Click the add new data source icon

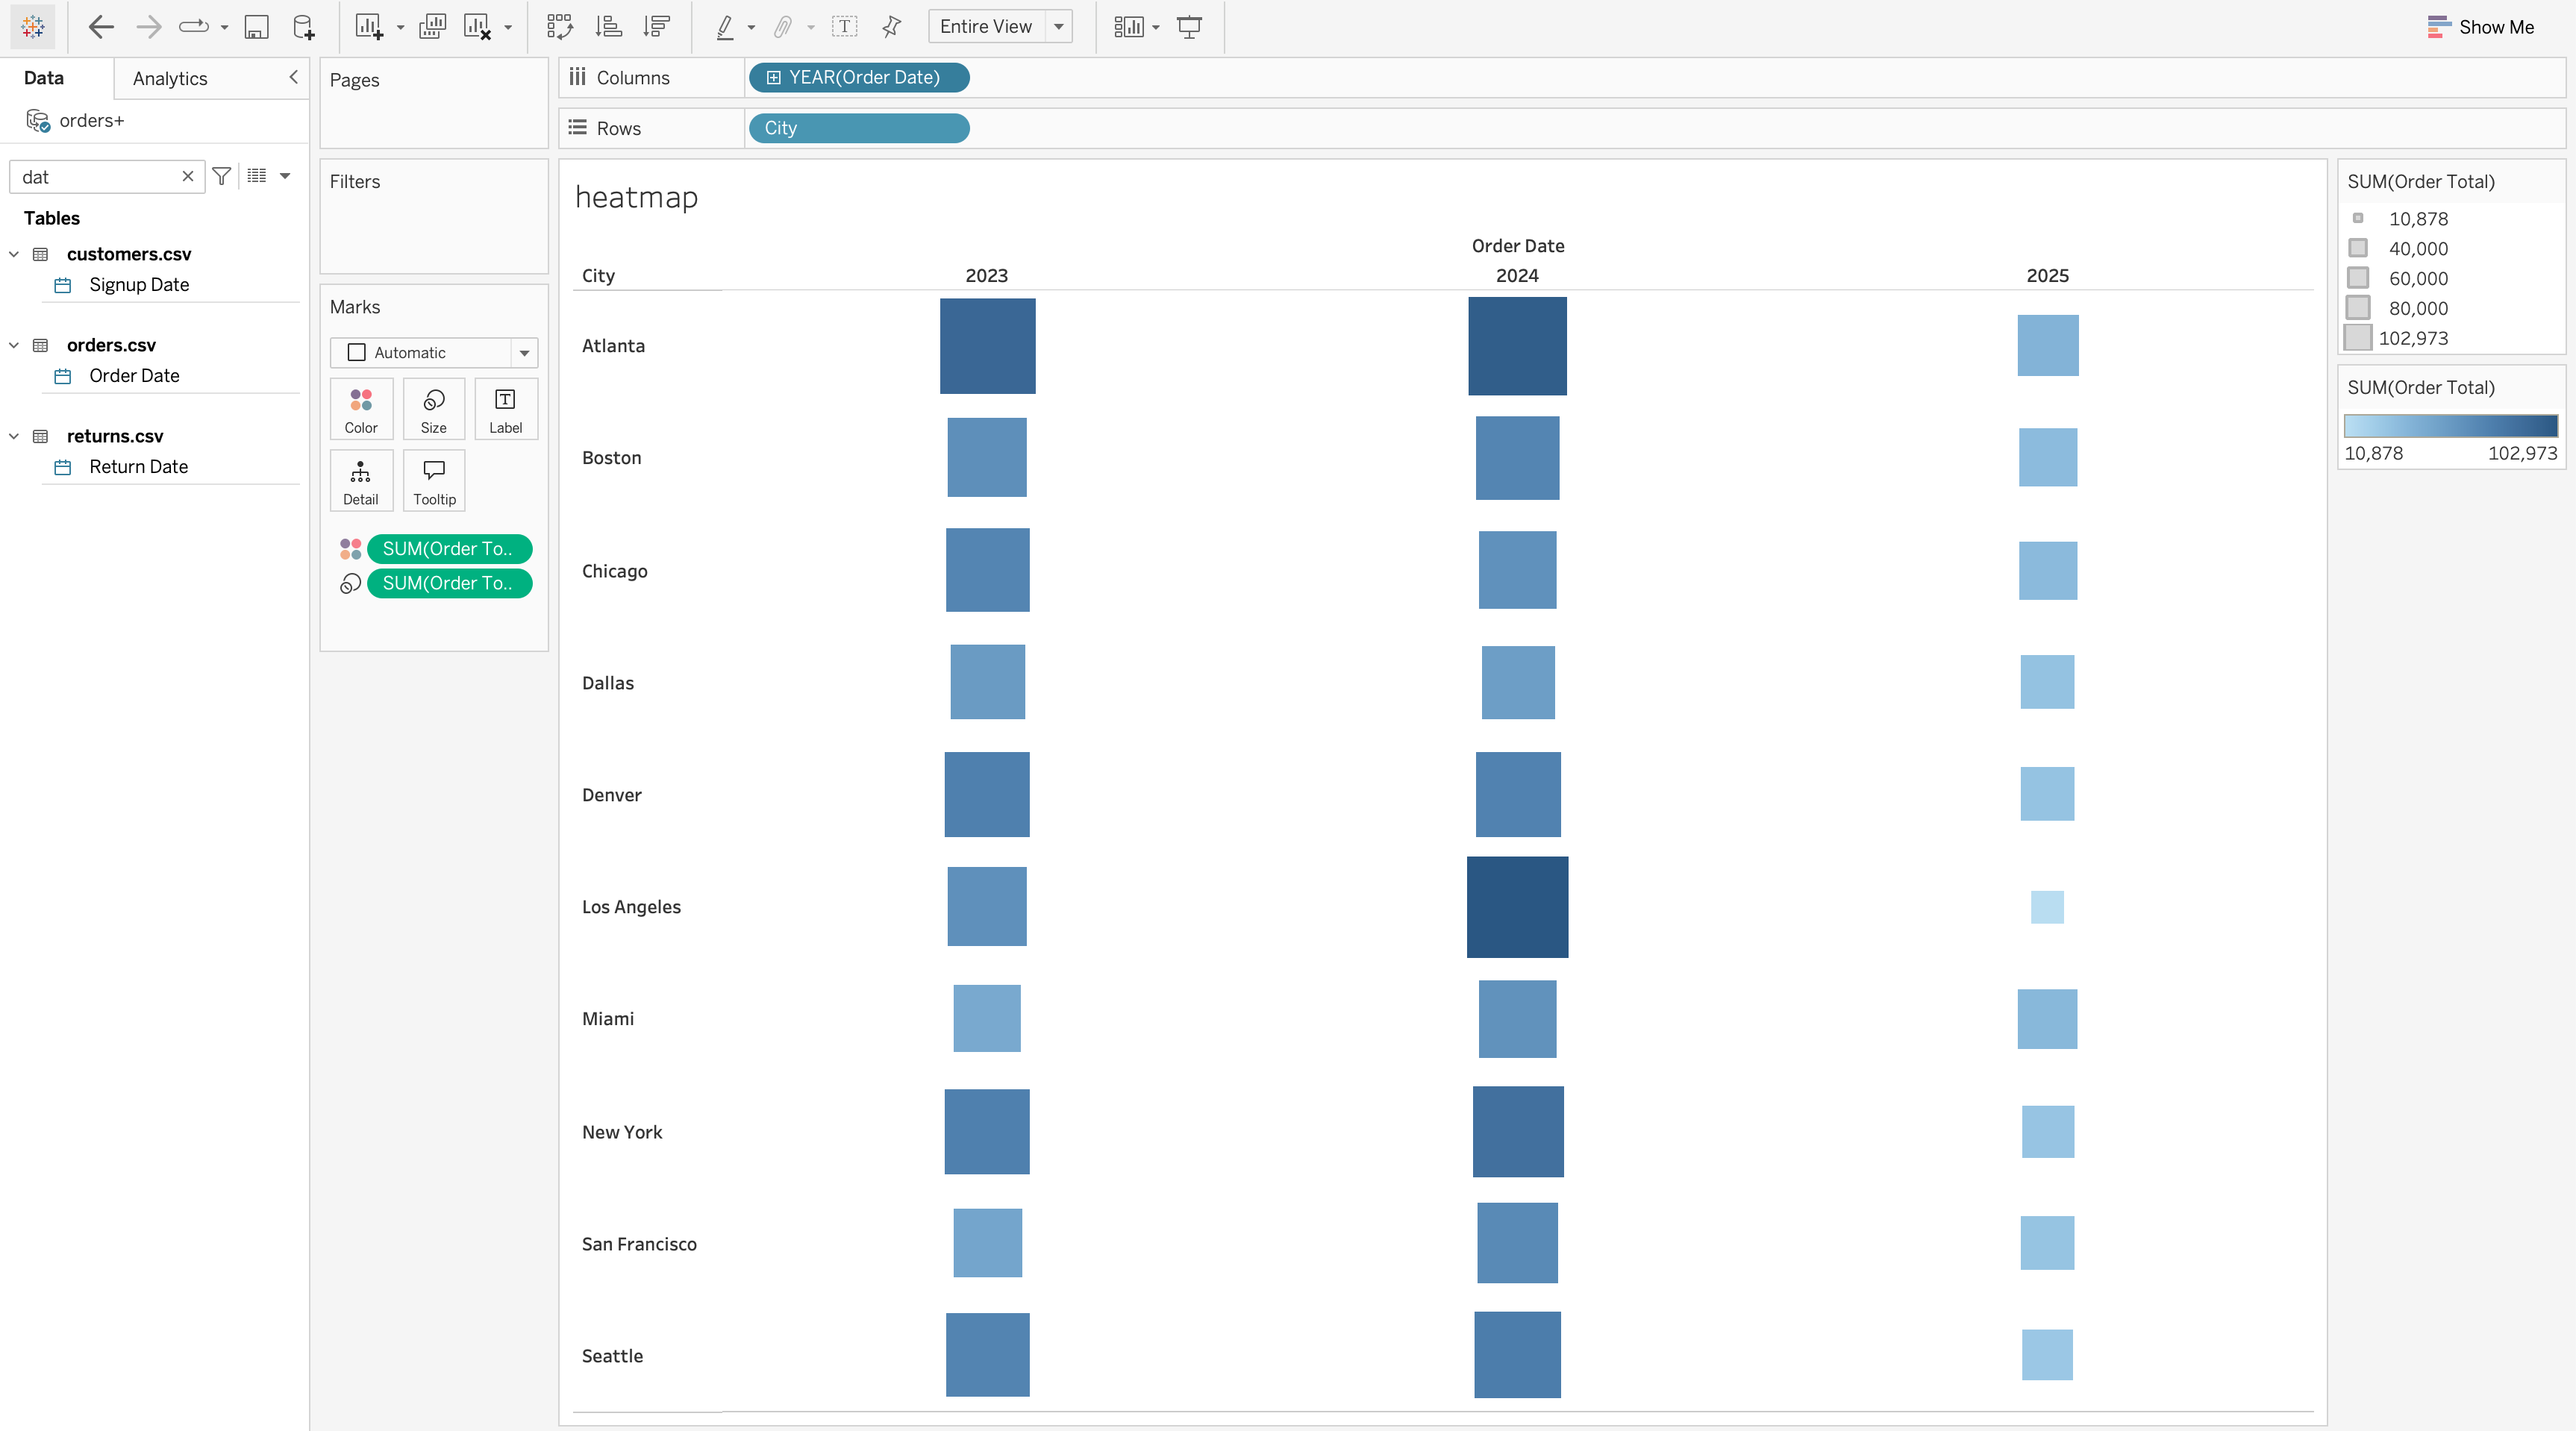[303, 27]
